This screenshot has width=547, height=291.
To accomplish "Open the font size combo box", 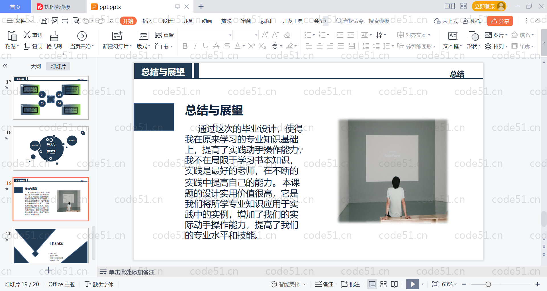I will [246, 35].
